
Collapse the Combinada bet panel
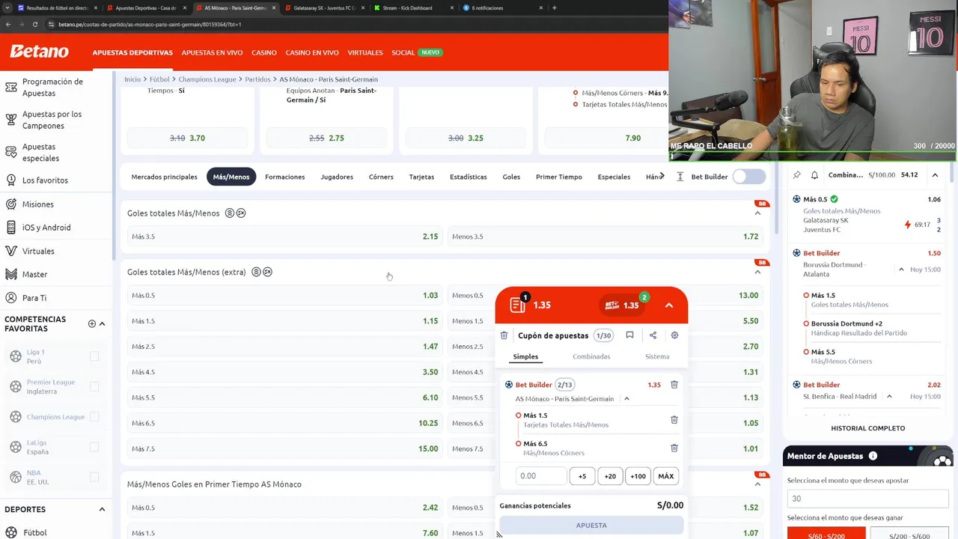[935, 175]
